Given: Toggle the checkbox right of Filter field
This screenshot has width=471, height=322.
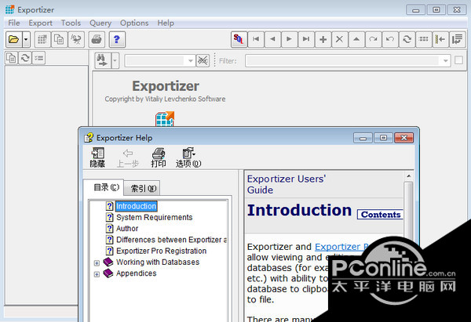Looking at the screenshot, I should 458,60.
